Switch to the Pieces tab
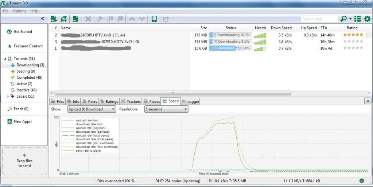Screen dimensions: 373x187 pos(152,101)
